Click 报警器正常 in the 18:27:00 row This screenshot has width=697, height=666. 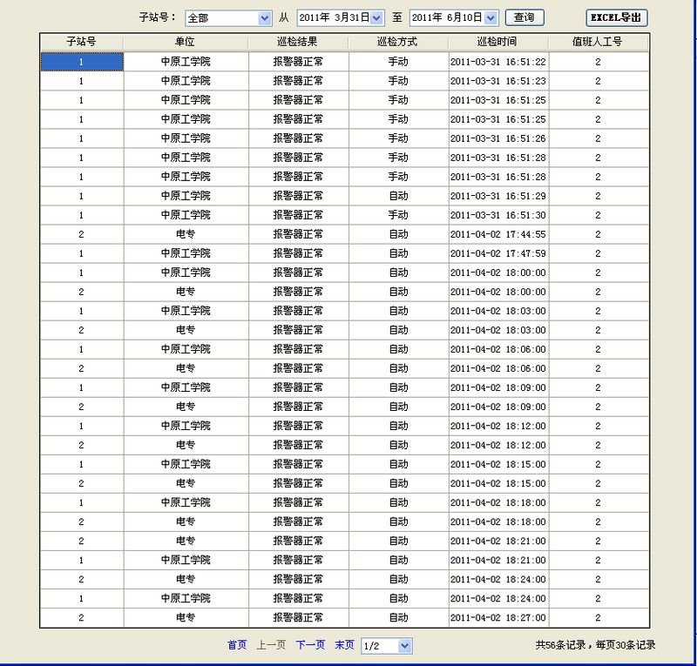(298, 617)
